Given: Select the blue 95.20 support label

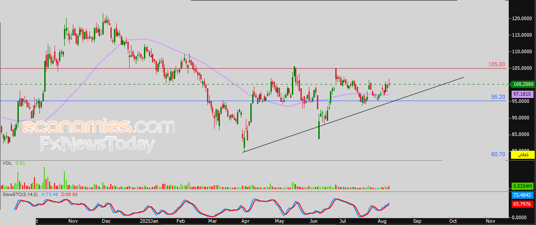Looking at the screenshot, I should [498, 97].
